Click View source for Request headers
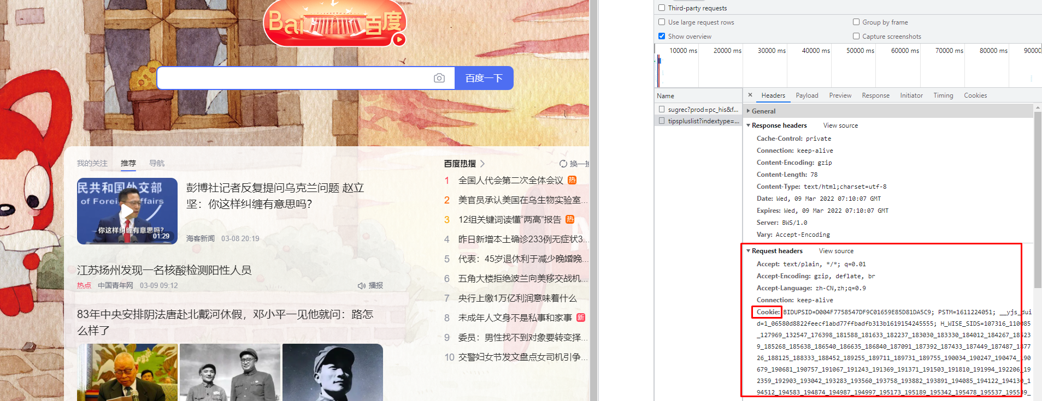1042x401 pixels. [x=836, y=251]
